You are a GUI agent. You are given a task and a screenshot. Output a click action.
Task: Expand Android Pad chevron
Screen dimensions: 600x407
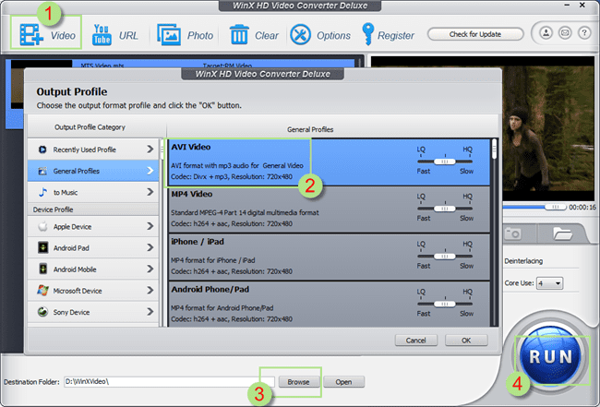pos(150,247)
